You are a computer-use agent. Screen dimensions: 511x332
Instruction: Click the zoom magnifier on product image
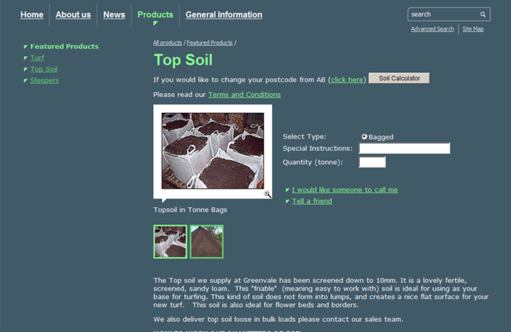click(x=268, y=194)
